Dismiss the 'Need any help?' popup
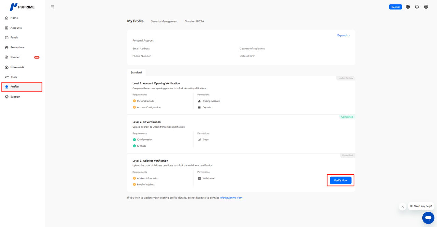Image resolution: width=437 pixels, height=227 pixels. (x=403, y=207)
